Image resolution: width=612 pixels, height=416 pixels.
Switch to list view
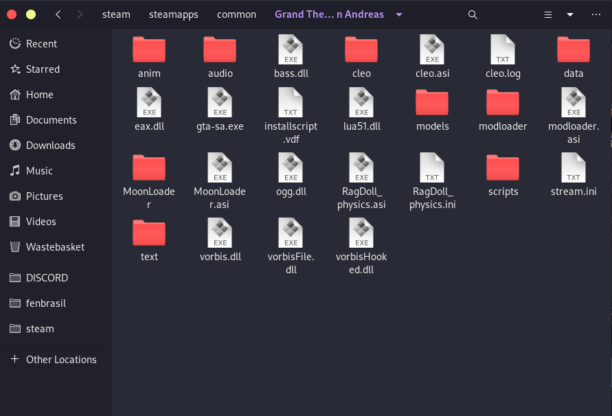pyautogui.click(x=547, y=15)
